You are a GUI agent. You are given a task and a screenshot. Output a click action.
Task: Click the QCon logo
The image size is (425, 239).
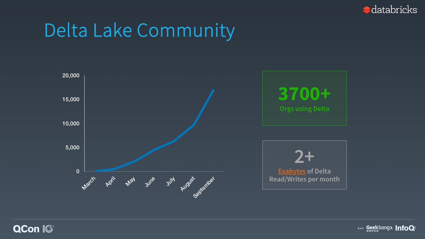click(26, 229)
